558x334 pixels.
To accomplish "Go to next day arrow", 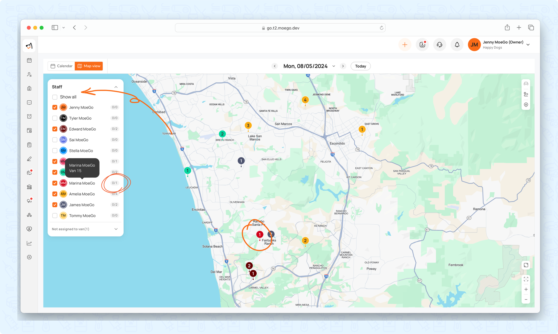I will point(343,66).
